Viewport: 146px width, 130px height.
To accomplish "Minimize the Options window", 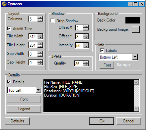I will 130,4.
